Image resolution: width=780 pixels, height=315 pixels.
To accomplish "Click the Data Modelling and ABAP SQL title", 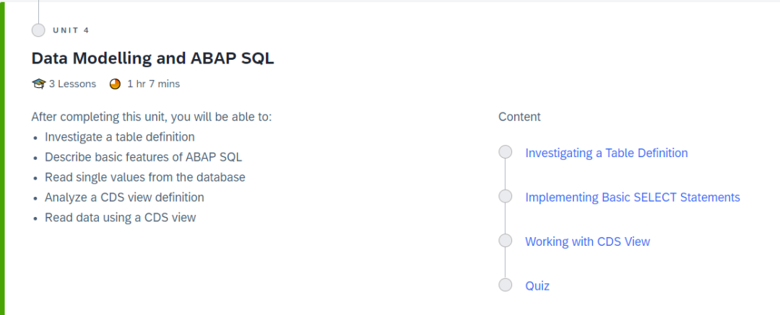I will pos(152,58).
